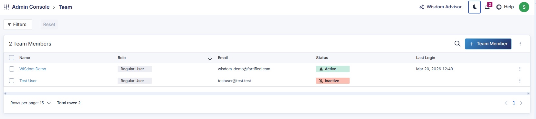Sort by Last Login column header
The width and height of the screenshot is (536, 119).
pyautogui.click(x=426, y=58)
